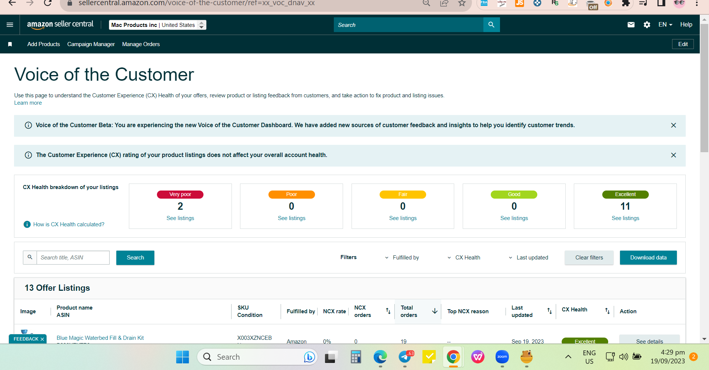Click the search magnifier button in header

point(491,25)
